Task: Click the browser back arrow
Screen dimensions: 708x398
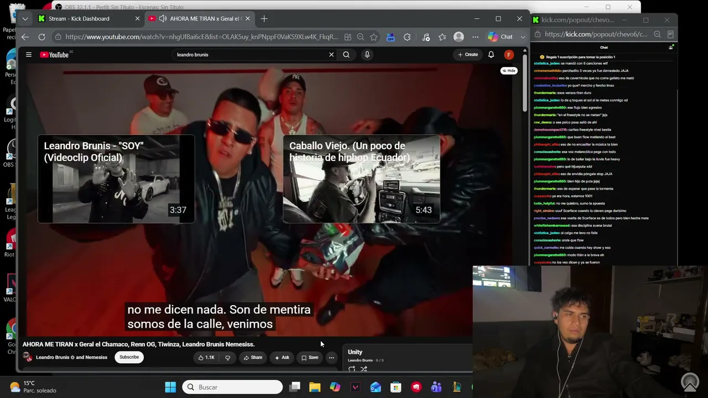Action: pos(25,37)
